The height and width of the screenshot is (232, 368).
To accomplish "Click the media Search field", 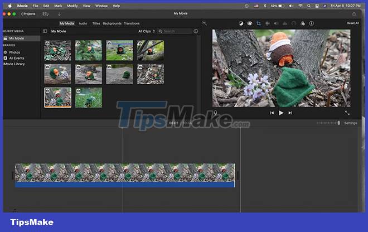I will tap(175, 31).
